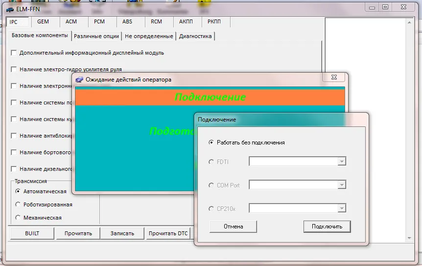Click the icon in the operator wait dialog title
This screenshot has width=422, height=266.
click(79, 79)
